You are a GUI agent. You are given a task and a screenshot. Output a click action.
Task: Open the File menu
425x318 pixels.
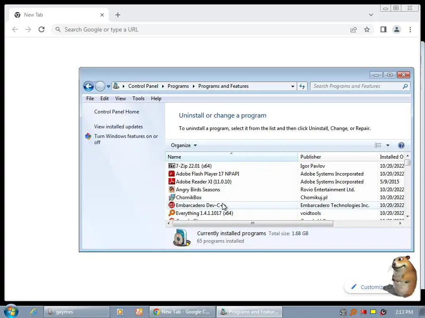tap(90, 99)
